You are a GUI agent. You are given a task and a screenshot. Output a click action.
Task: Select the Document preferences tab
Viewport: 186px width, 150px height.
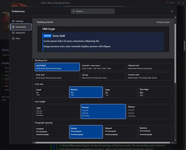[x=21, y=27]
